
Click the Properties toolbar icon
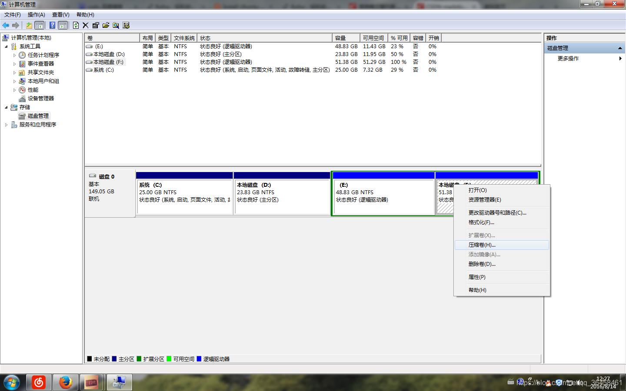point(96,25)
